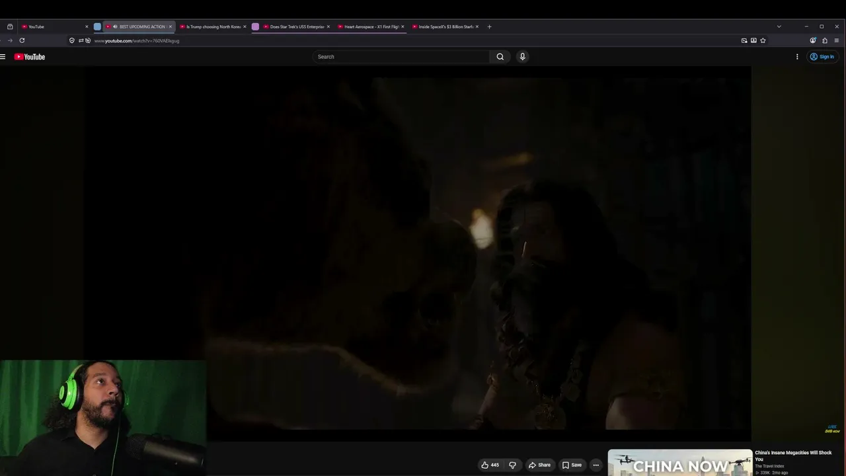846x476 pixels.
Task: Close the BEST UPCOMING ACTION tab
Action: 170,26
